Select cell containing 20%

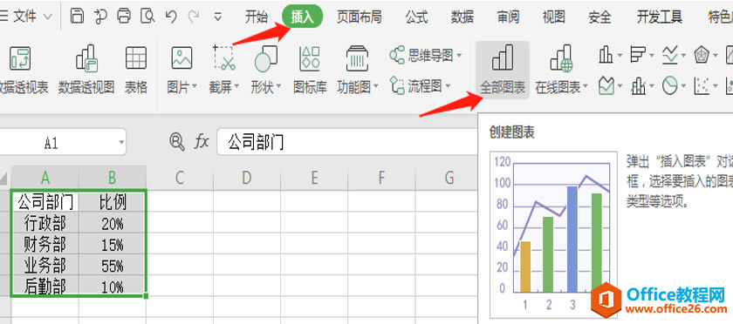[x=113, y=224]
